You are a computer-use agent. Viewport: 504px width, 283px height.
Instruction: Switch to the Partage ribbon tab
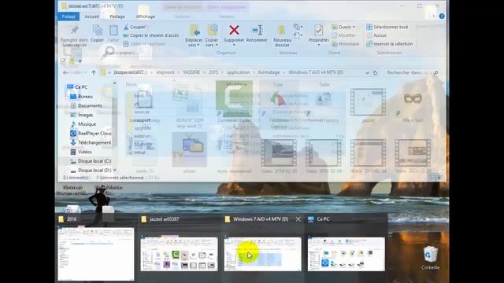pos(117,17)
